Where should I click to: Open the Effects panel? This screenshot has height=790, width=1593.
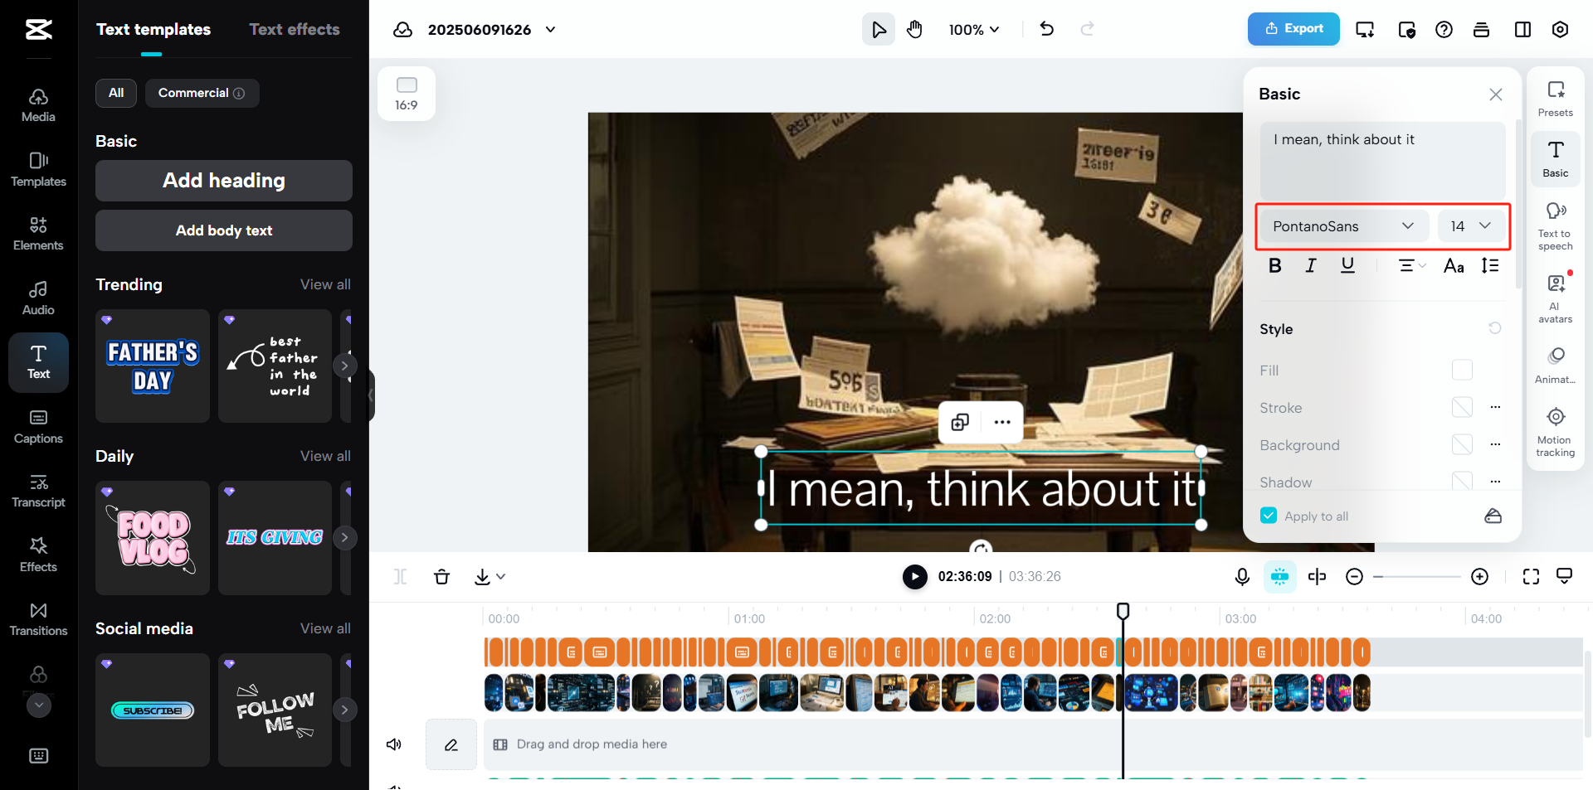point(38,555)
